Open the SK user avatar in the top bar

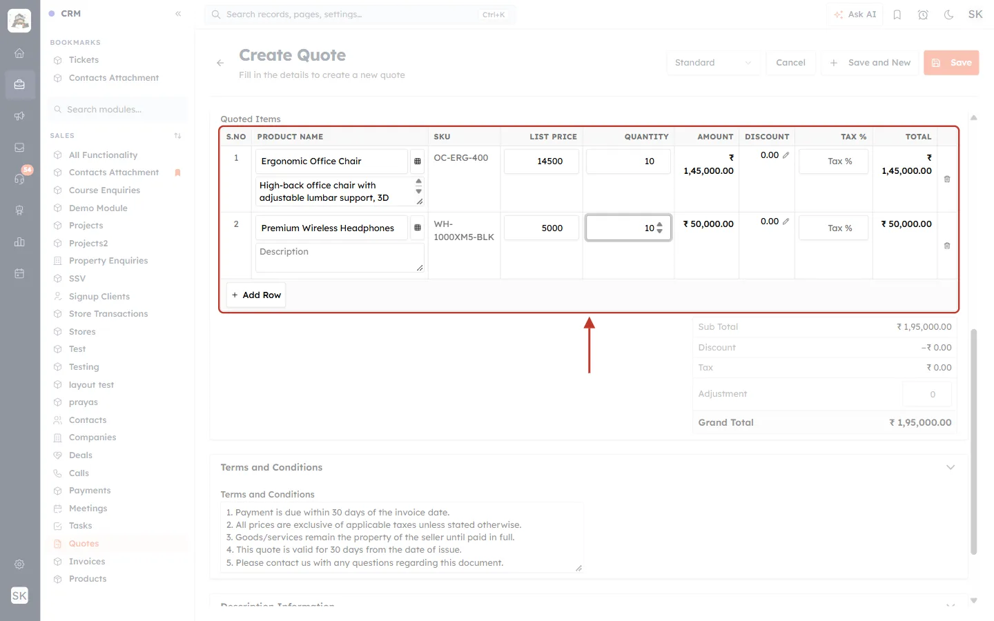975,14
